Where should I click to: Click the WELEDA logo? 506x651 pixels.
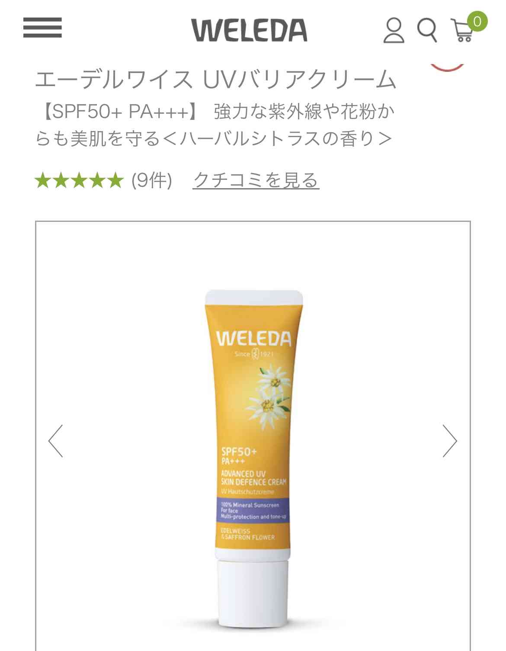[x=249, y=30]
